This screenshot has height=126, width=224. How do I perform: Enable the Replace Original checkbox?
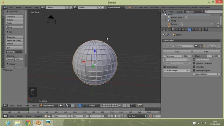tap(194, 70)
